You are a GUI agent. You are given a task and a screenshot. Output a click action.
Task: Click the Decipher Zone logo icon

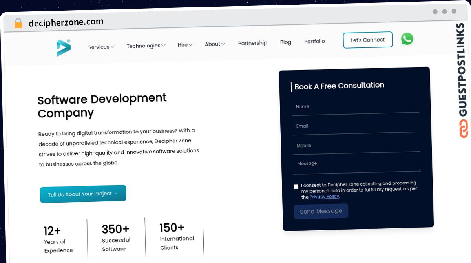(x=63, y=47)
